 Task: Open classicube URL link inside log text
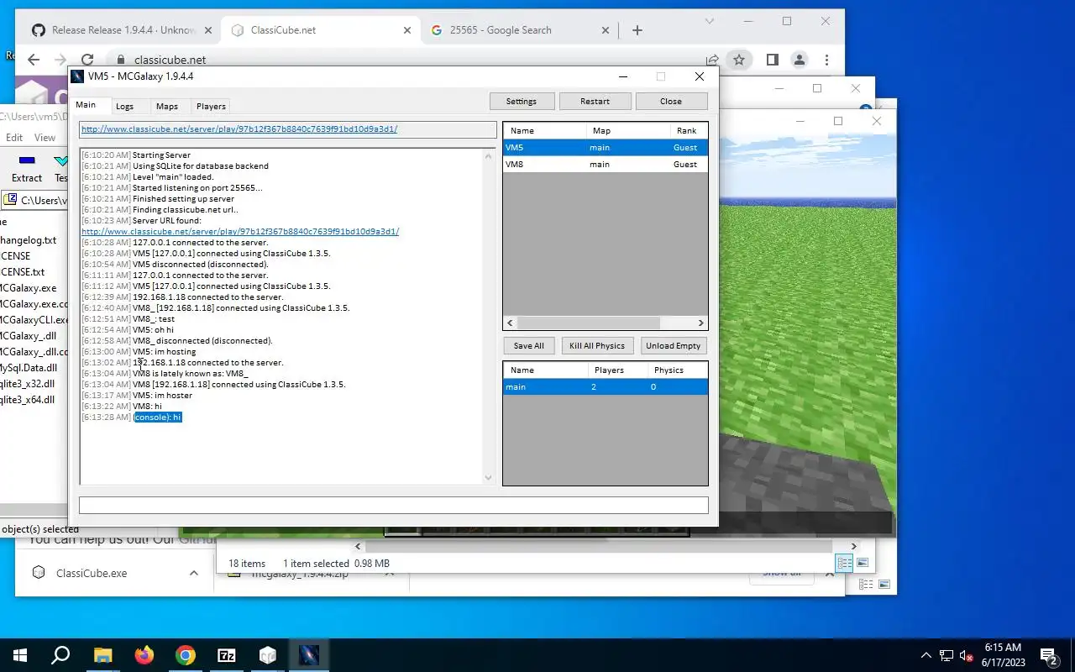[240, 231]
